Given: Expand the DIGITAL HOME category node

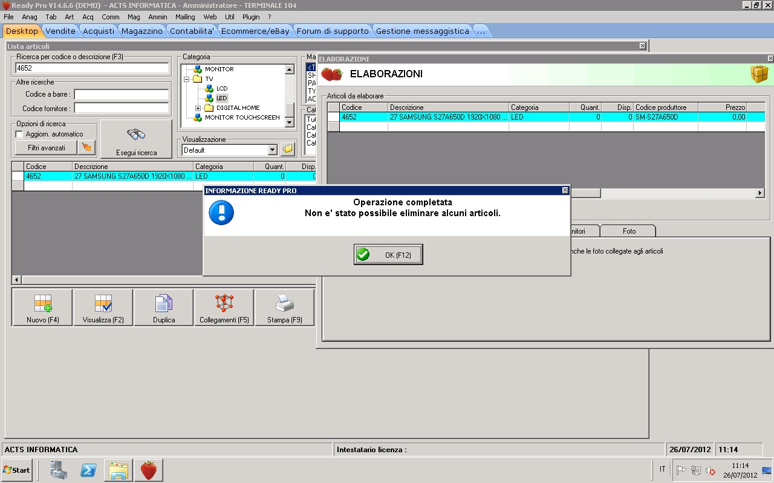Looking at the screenshot, I should (198, 108).
